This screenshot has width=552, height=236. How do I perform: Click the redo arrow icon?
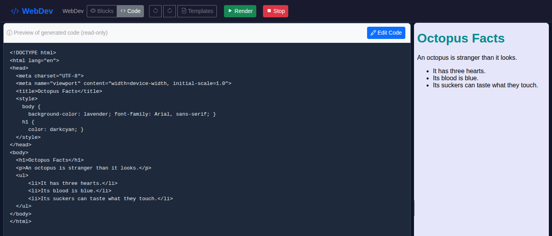pyautogui.click(x=170, y=11)
